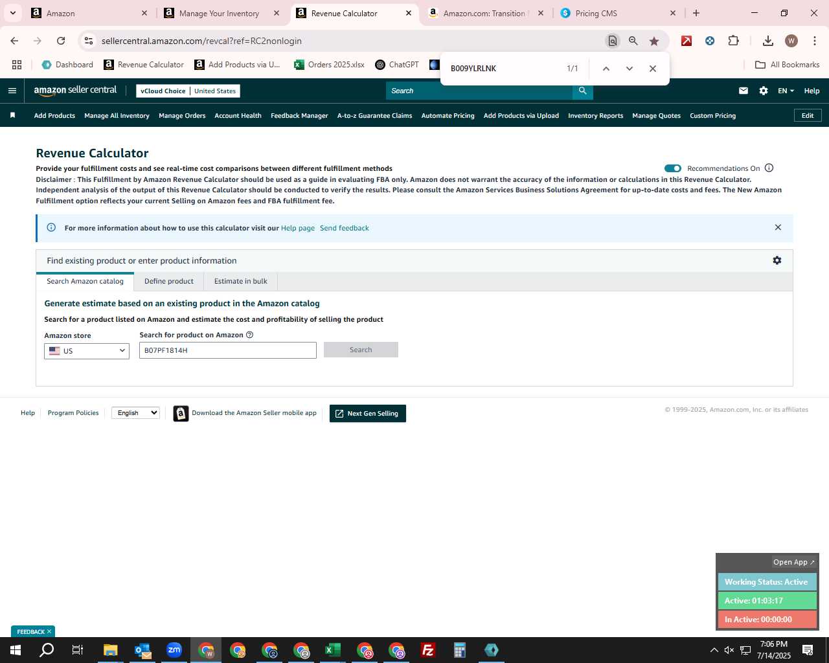Open browser extensions puzzle icon
This screenshot has width=829, height=663.
tap(733, 41)
